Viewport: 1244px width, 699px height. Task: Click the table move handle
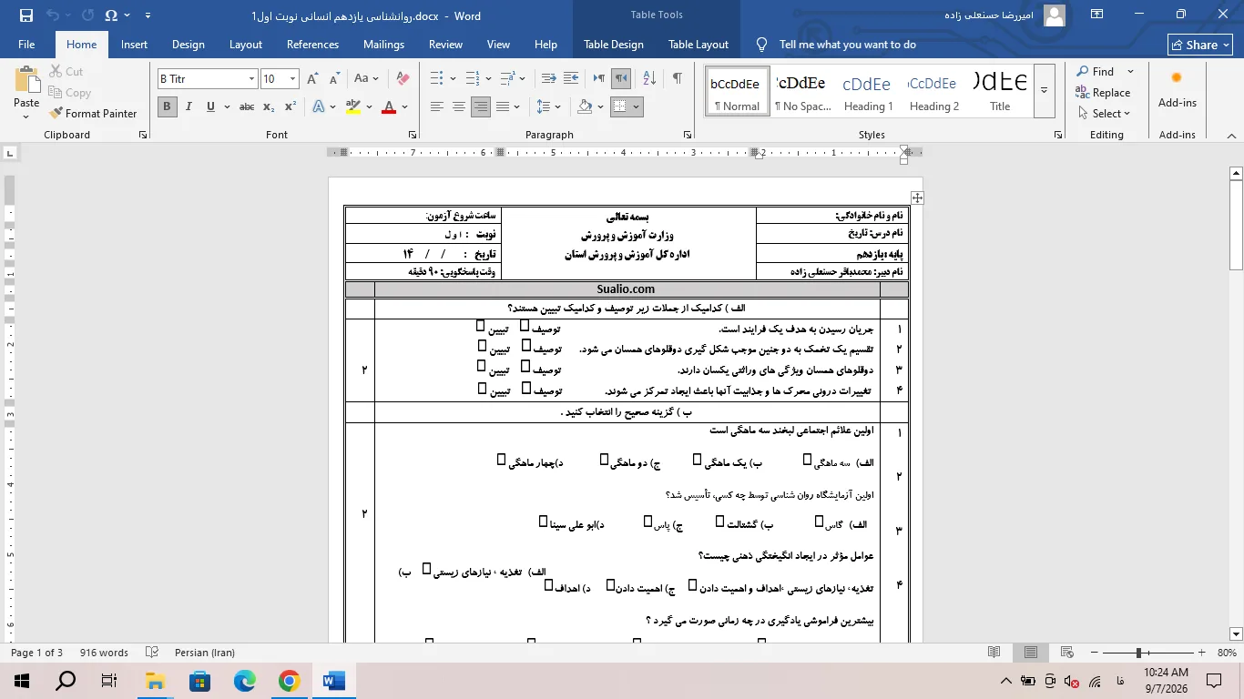917,198
